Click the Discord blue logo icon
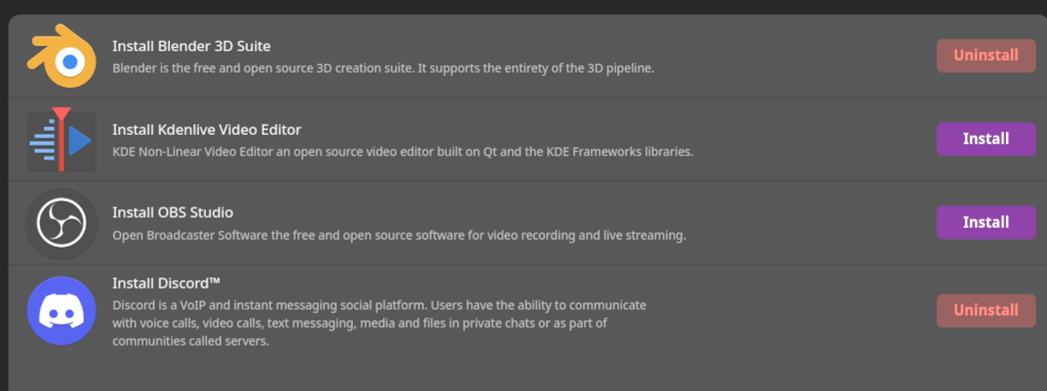Screen dimensions: 1047x391 tap(61, 310)
